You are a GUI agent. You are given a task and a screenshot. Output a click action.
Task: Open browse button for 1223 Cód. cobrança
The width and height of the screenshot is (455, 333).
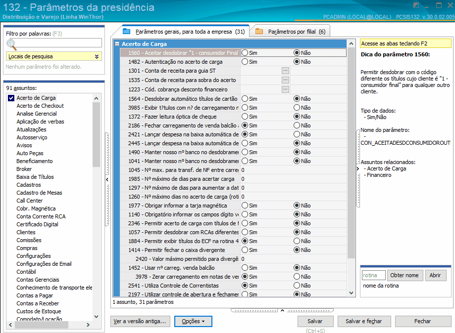285,89
